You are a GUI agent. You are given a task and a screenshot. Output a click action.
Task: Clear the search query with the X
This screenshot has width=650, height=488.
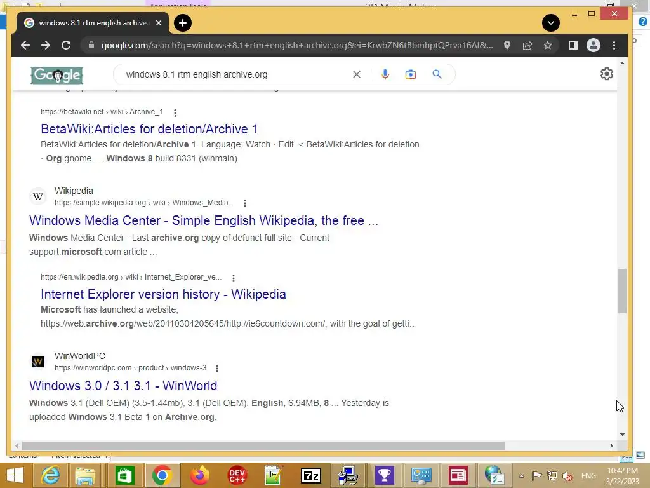357,74
